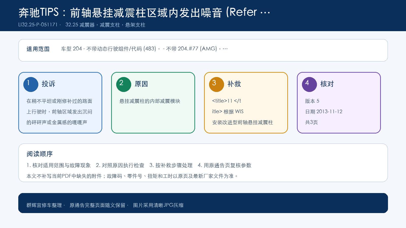This screenshot has width=406, height=228.
Task: Click the green number 2 circle
Action: click(x=124, y=84)
